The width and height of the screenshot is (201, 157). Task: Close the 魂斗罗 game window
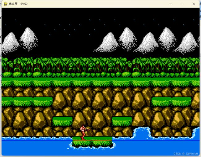pos(194,4)
